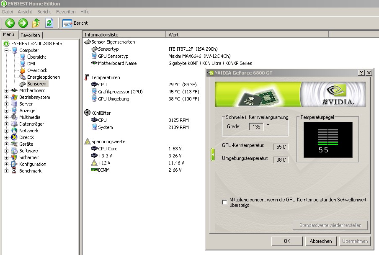Click the Wert column header
The height and width of the screenshot is (255, 379).
point(247,35)
